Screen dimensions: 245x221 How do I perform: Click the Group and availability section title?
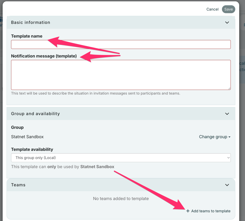pos(35,114)
